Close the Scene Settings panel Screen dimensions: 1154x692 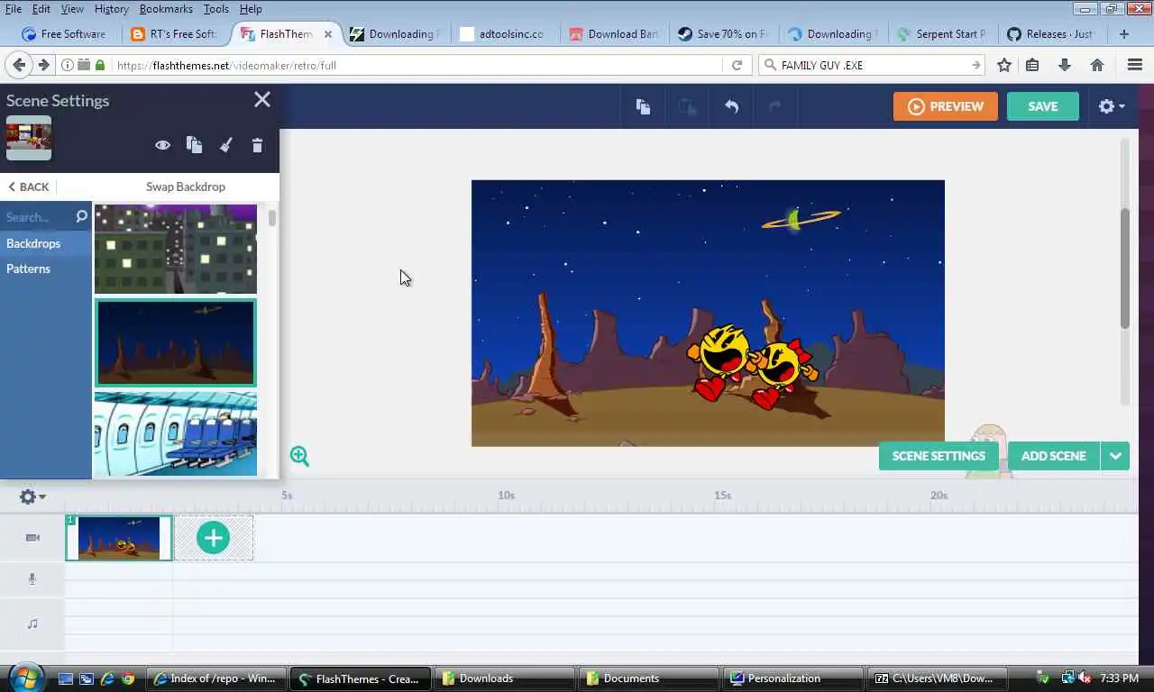[262, 100]
